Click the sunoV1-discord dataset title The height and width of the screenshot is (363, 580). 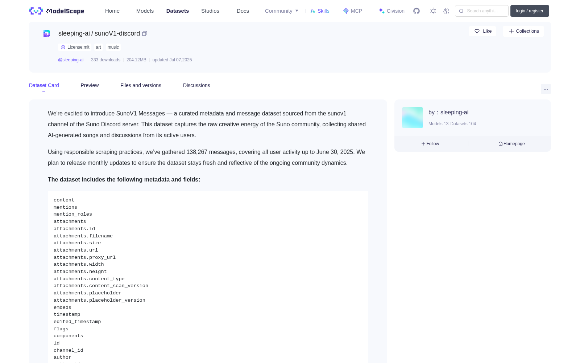(x=117, y=33)
